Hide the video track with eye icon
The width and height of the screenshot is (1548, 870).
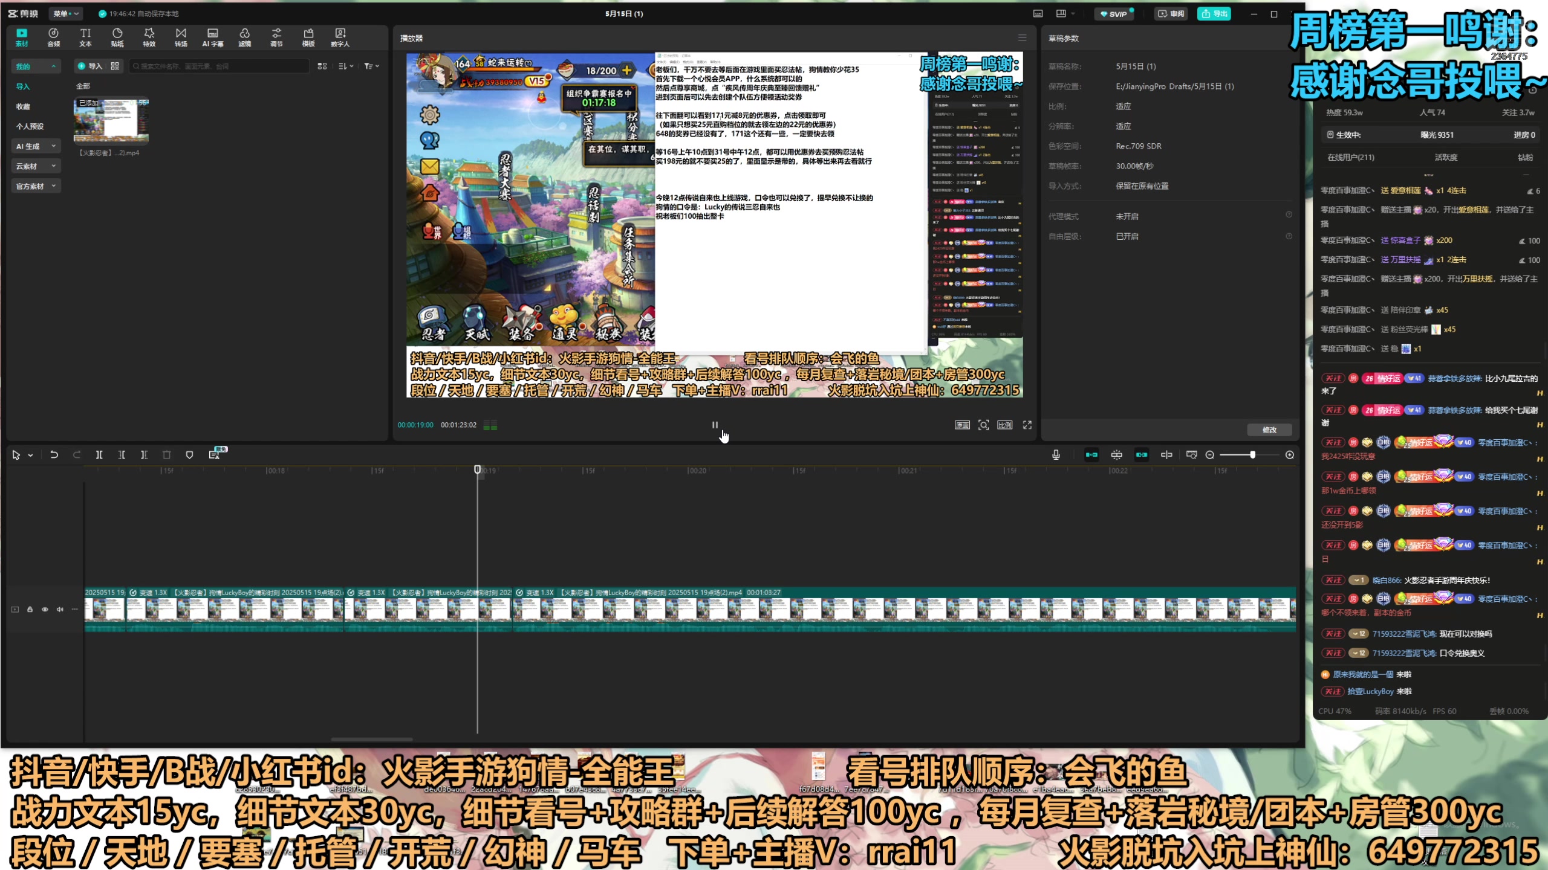click(45, 609)
